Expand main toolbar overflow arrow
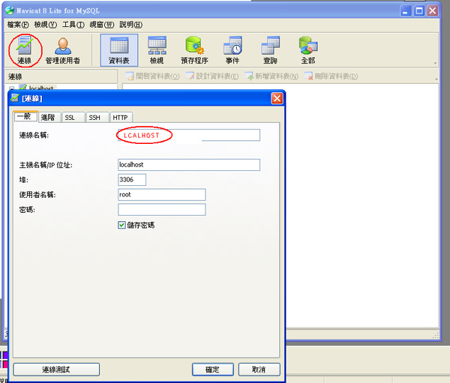 tap(435, 63)
